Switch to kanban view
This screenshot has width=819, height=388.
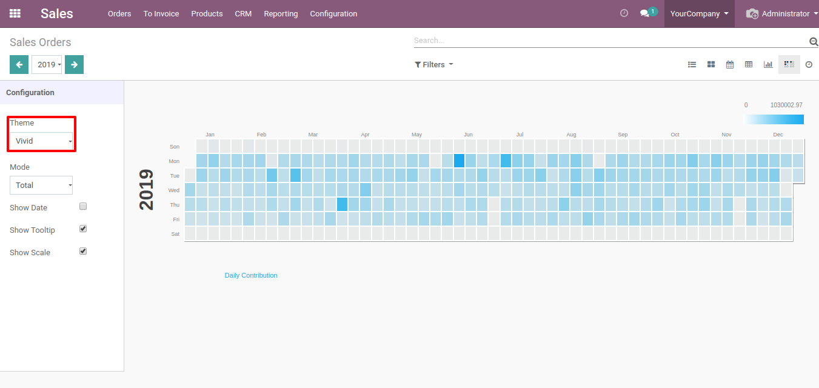[711, 64]
